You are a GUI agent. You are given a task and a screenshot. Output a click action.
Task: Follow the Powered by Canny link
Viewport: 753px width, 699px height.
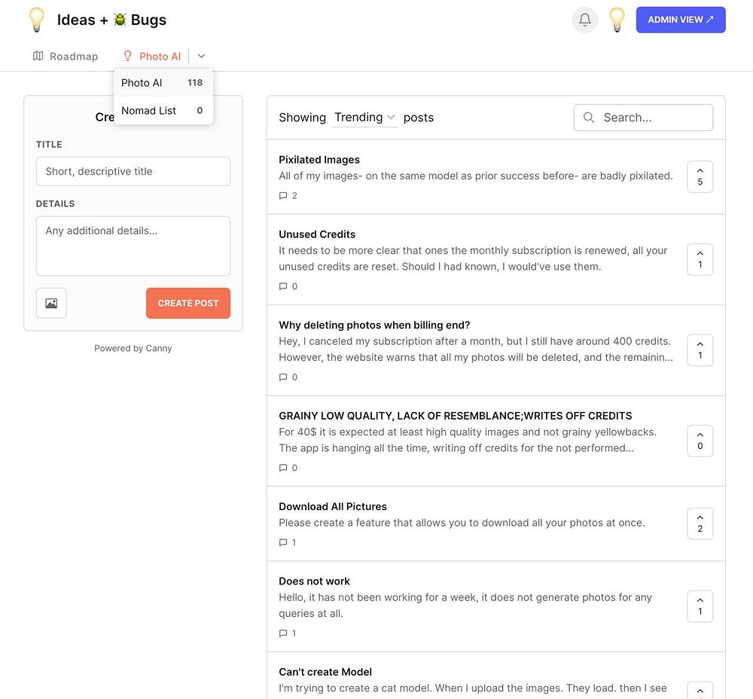tap(133, 348)
